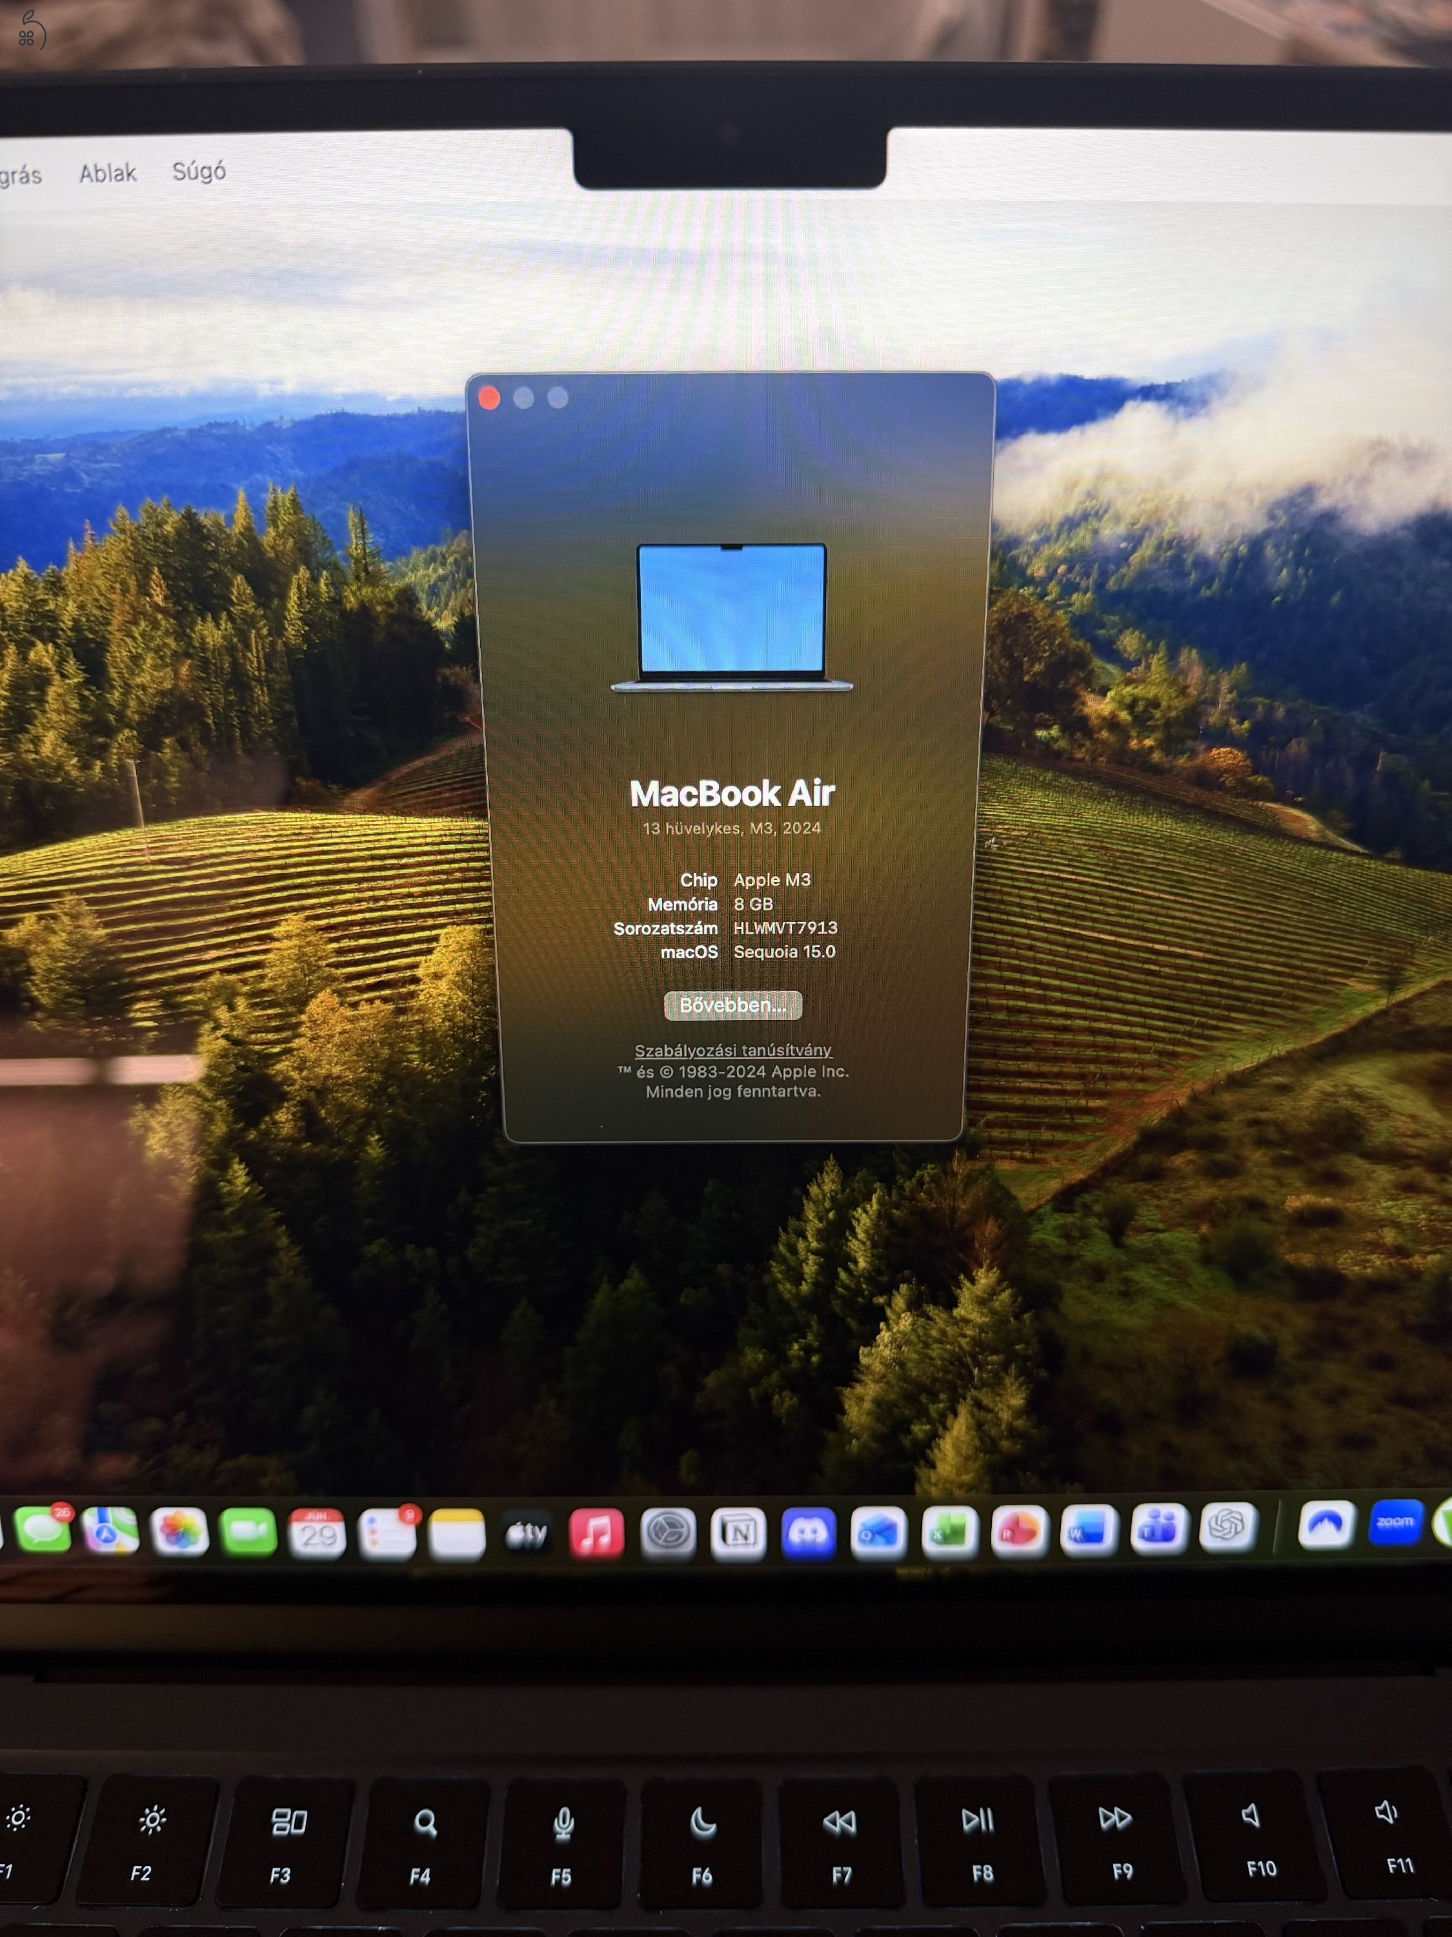Open the Súgó help menu
The height and width of the screenshot is (1937, 1452).
(x=199, y=170)
